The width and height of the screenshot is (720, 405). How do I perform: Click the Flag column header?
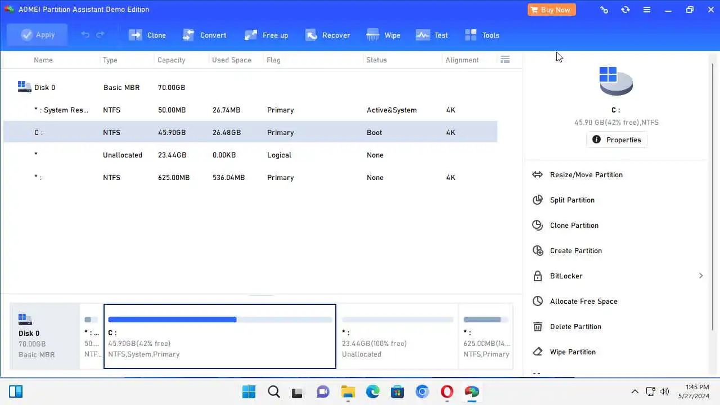(x=273, y=60)
